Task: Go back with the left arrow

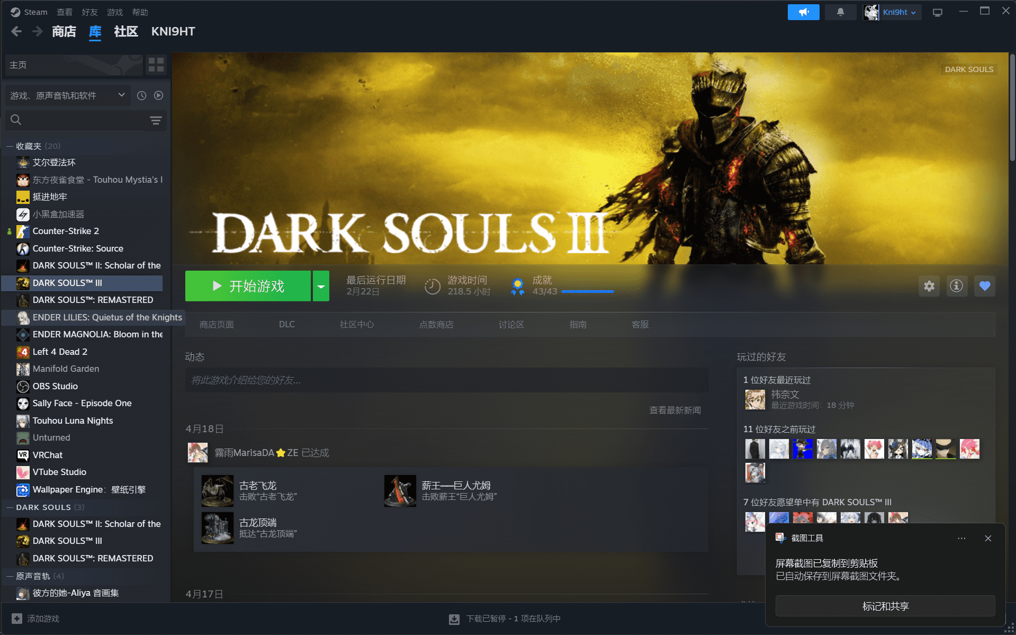Action: [16, 32]
